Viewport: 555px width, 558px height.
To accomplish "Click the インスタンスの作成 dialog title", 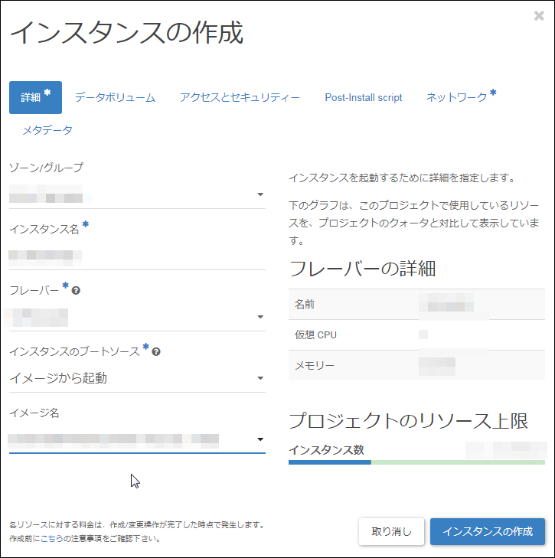I will (127, 33).
